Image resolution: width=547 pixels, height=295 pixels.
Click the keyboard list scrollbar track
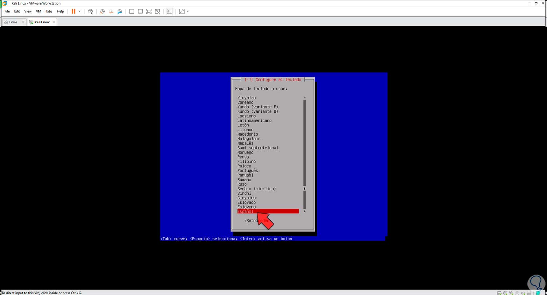tap(304, 154)
